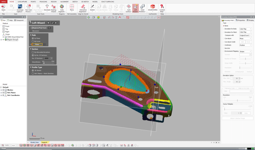Open Context Help
Viewport: 255px width, 150px height.
162,8
